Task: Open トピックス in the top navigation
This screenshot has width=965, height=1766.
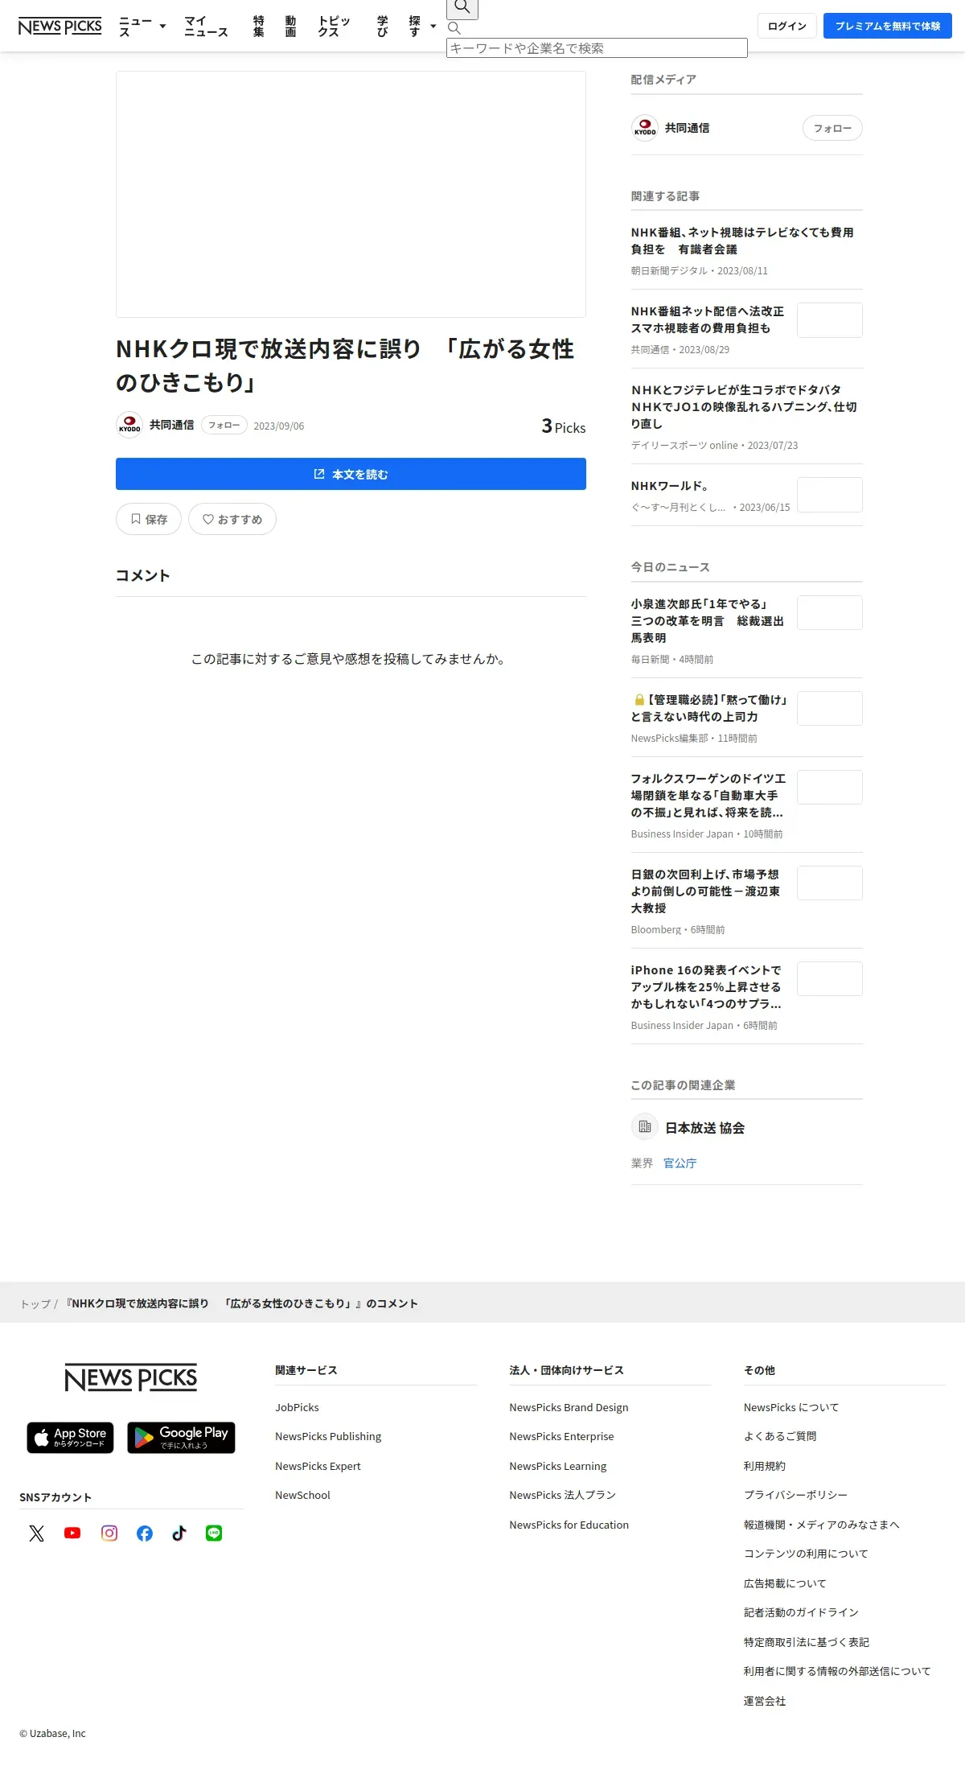Action: (334, 27)
